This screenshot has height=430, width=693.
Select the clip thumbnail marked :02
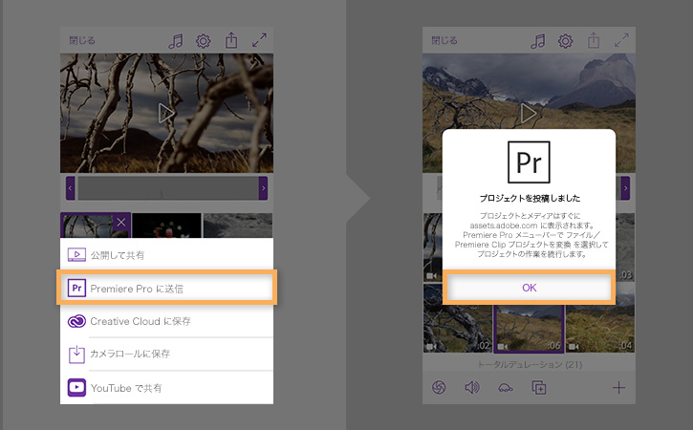coord(458,318)
